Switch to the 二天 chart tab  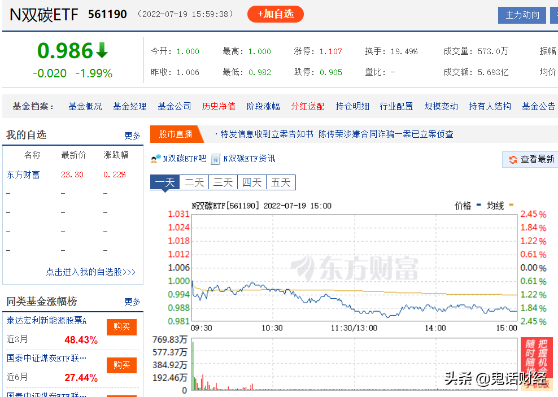[x=194, y=182]
